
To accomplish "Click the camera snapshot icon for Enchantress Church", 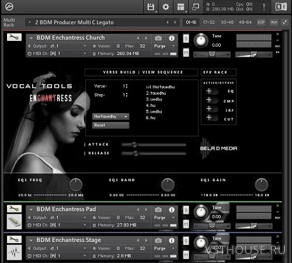I will pyautogui.click(x=158, y=38).
